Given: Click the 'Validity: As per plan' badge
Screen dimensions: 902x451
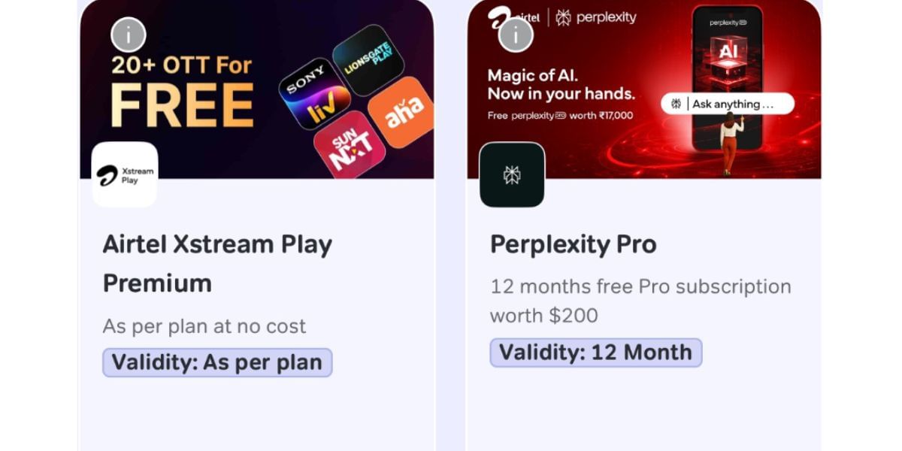Looking at the screenshot, I should pos(217,362).
